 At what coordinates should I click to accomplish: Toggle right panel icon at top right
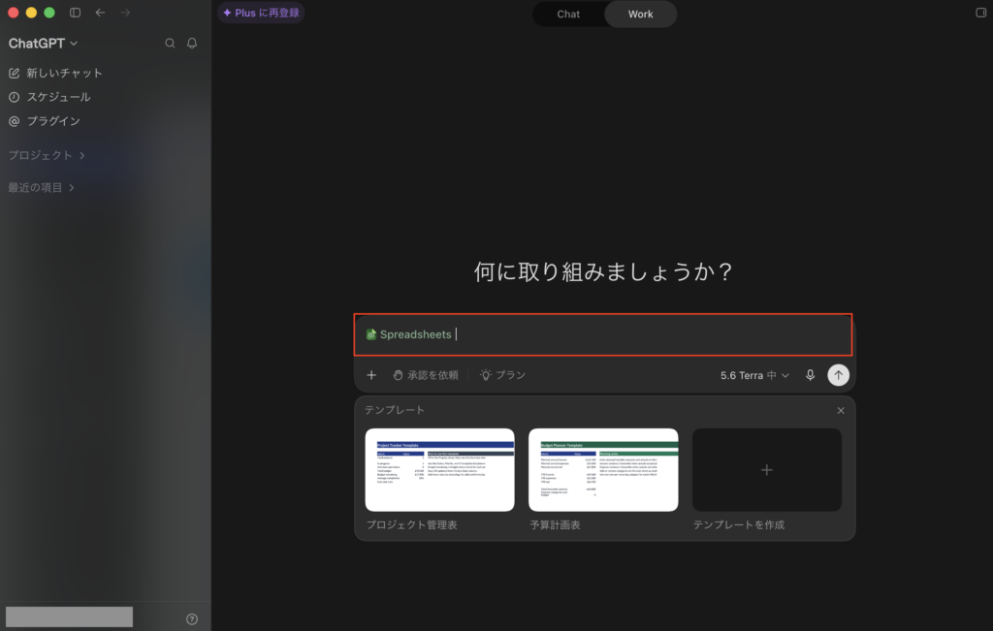(x=980, y=13)
